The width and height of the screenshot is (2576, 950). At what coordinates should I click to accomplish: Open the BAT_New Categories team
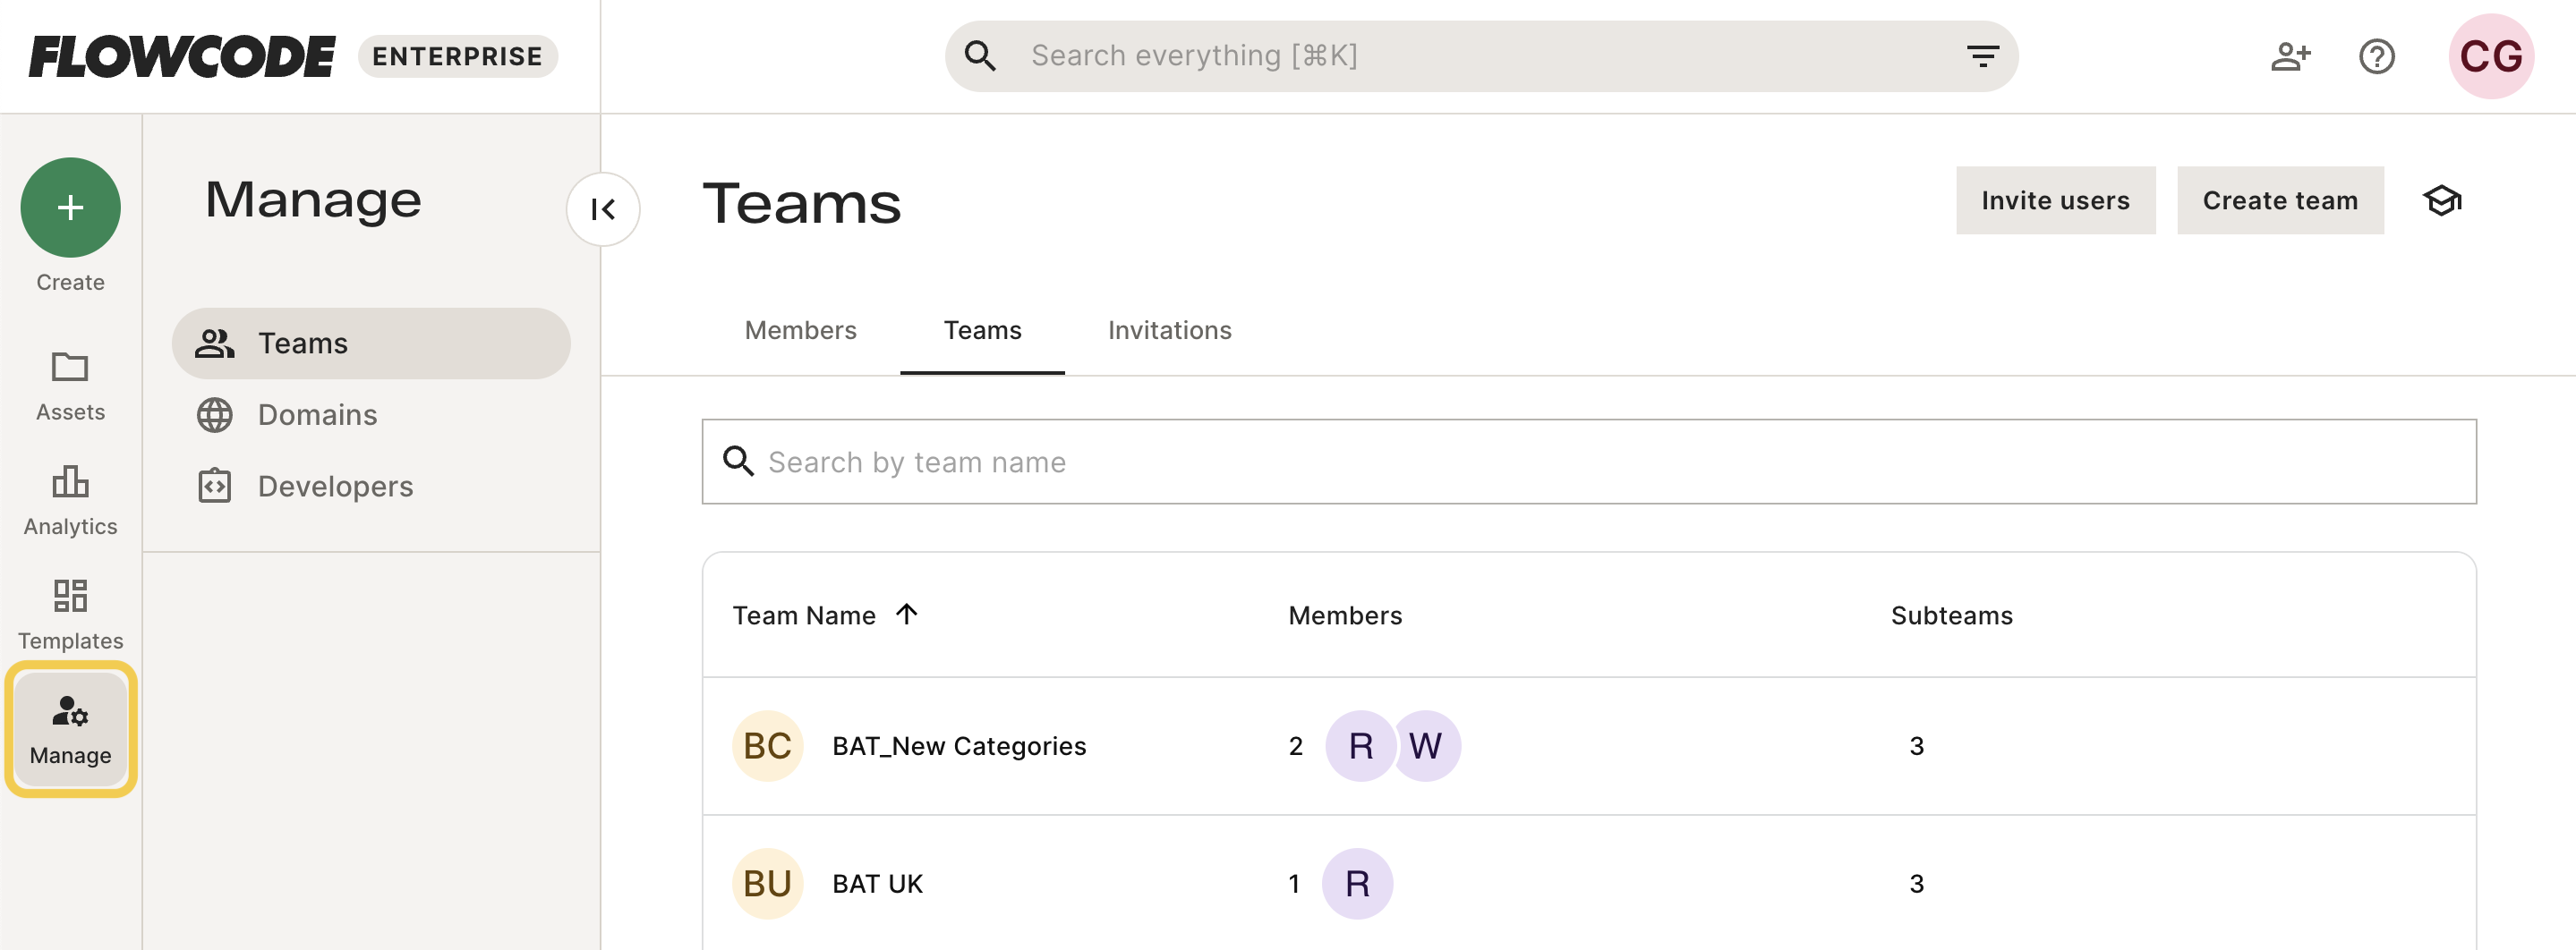coord(959,746)
